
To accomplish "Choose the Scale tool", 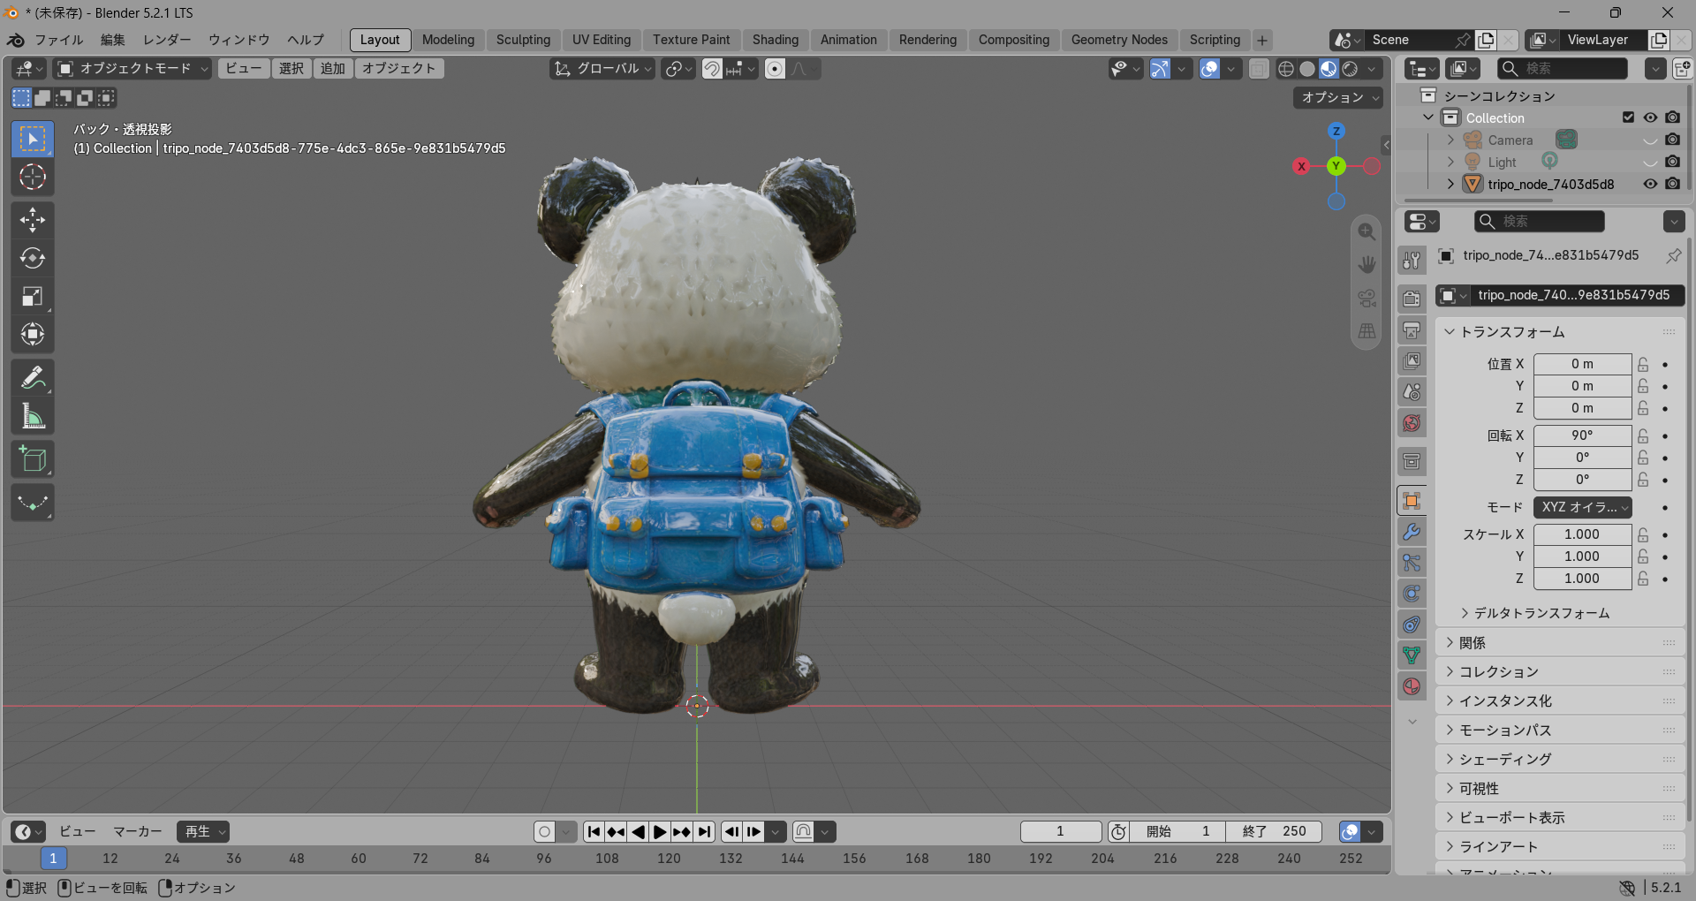I will click(x=33, y=296).
